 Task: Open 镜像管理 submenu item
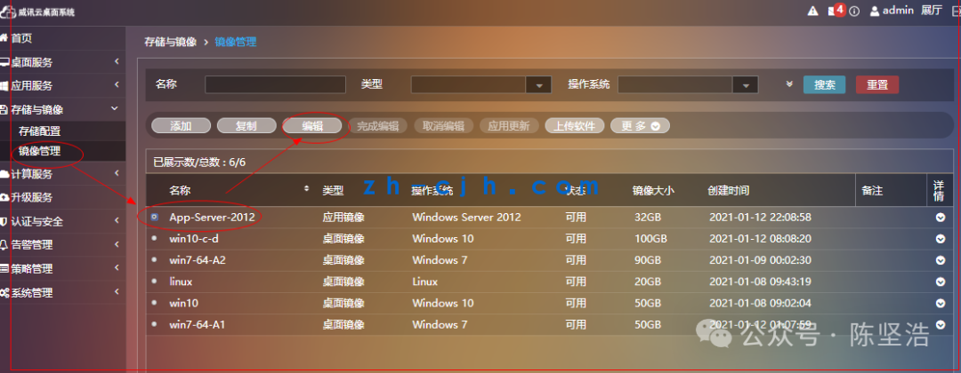click(39, 152)
